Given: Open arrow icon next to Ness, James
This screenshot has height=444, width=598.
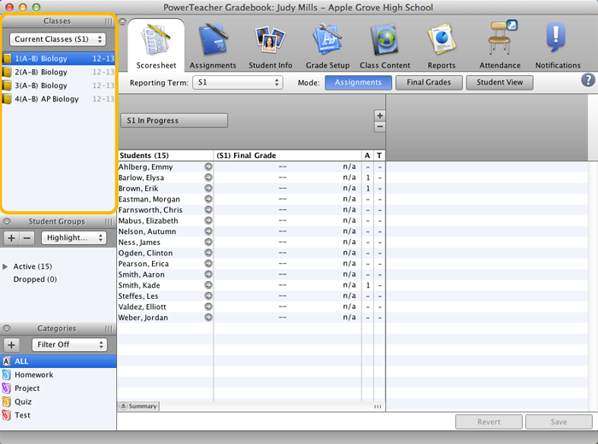Looking at the screenshot, I should (x=208, y=242).
